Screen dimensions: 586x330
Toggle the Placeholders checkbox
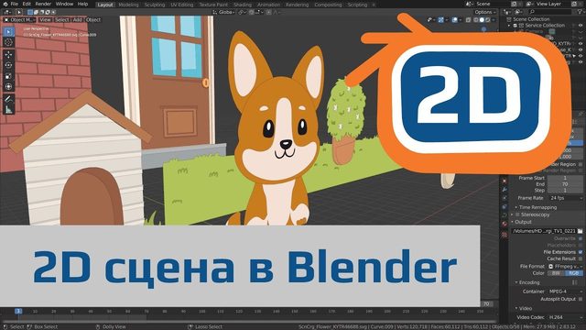581,245
